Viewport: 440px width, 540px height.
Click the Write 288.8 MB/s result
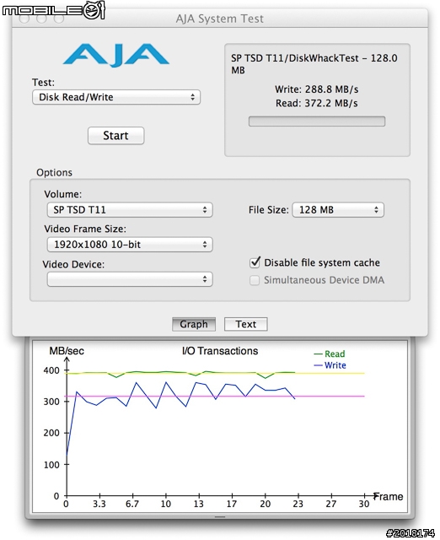316,89
